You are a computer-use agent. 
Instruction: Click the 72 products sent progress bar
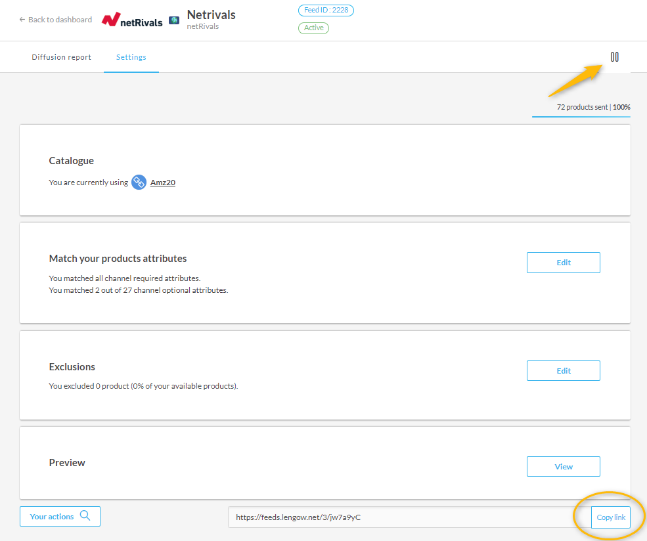(581, 116)
